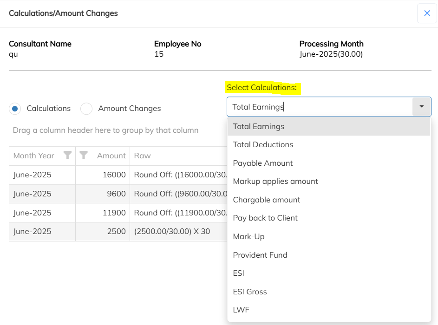Click Round Off ((11900.00/30 raw cell
The height and width of the screenshot is (325, 438).
pos(178,213)
